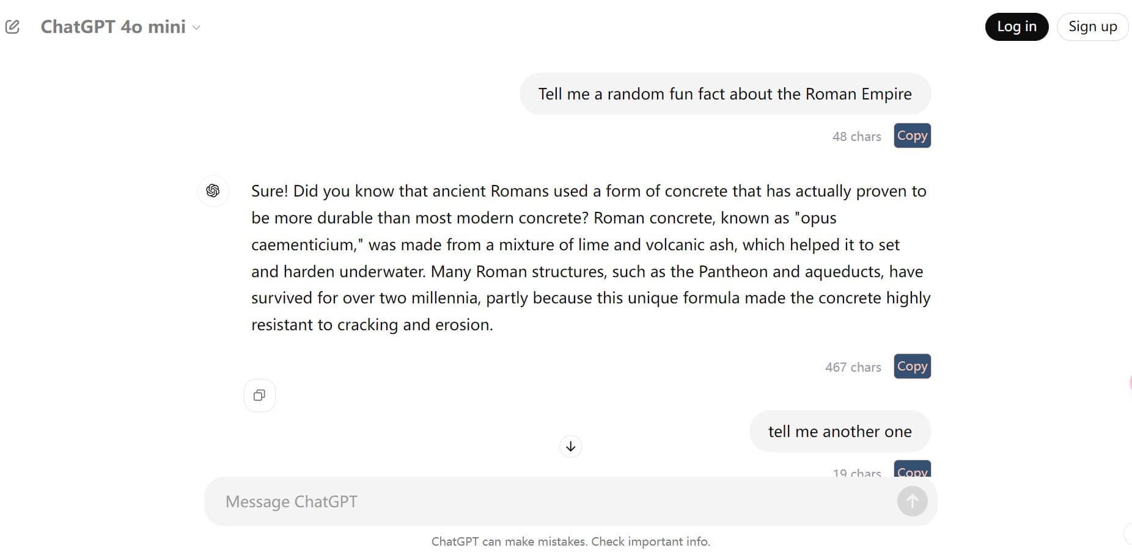Click the "tell me another one" bubble

coord(840,432)
